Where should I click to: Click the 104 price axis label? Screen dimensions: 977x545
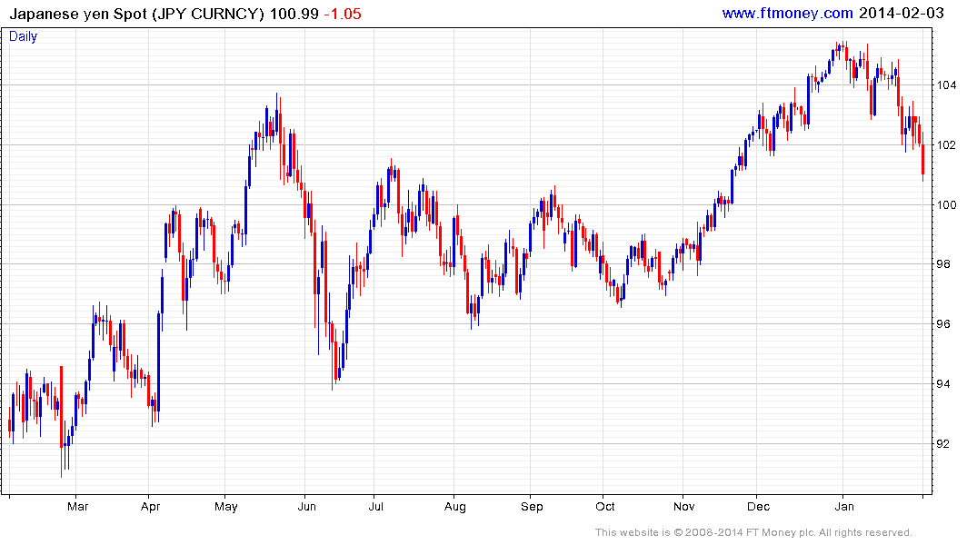pos(946,85)
